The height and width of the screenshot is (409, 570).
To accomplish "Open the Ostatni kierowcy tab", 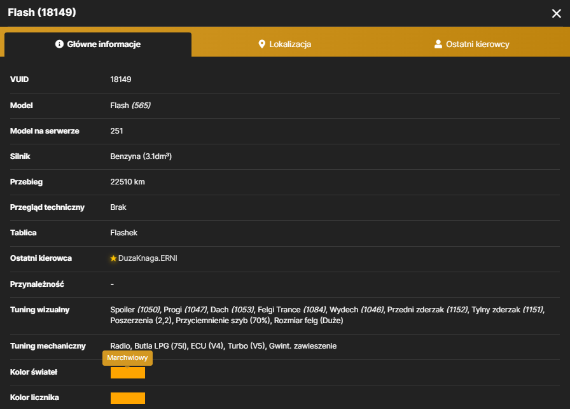I will (472, 45).
